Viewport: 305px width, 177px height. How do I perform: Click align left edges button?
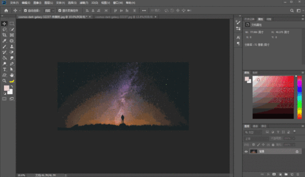[x=87, y=10]
